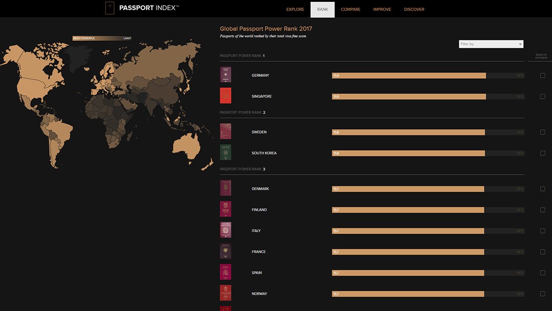Click the Filter by dropdown arrow
Image resolution: width=552 pixels, height=311 pixels.
point(520,44)
